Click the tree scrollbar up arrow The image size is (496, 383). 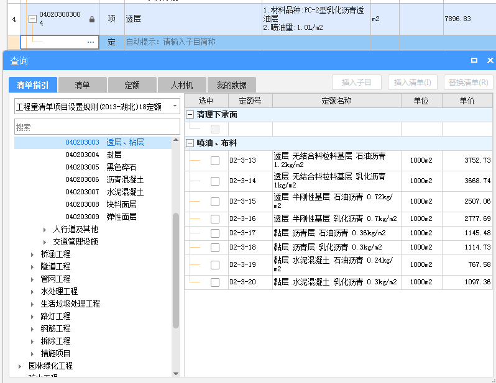[176, 140]
